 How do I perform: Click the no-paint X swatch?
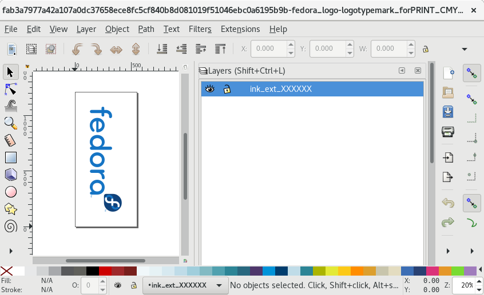coord(6,271)
